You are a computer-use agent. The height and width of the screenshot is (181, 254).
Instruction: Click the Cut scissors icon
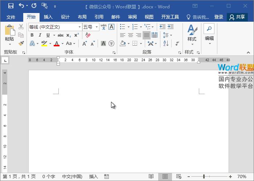click(21, 27)
